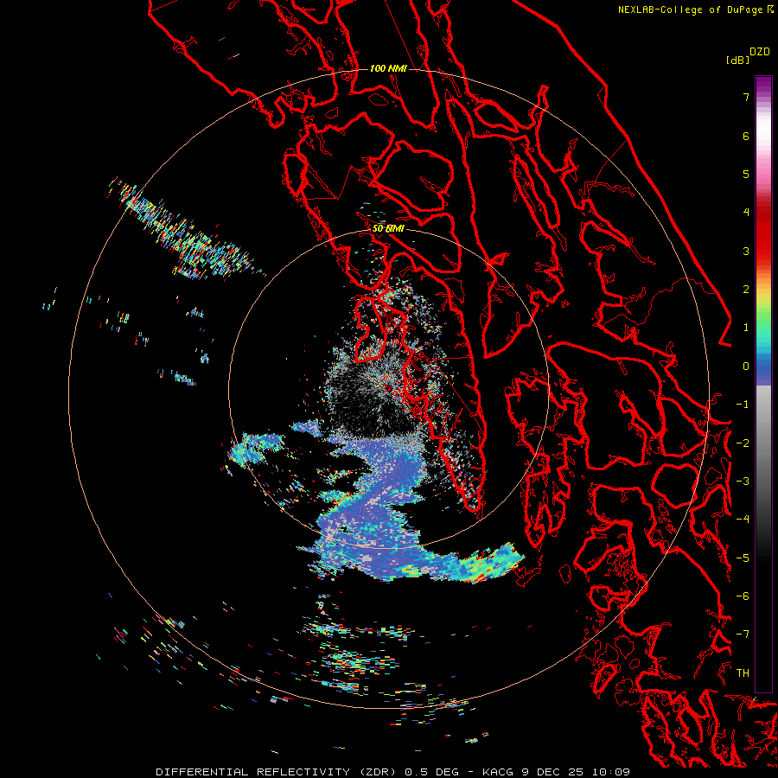Click the colorbar value 4 label

(746, 213)
